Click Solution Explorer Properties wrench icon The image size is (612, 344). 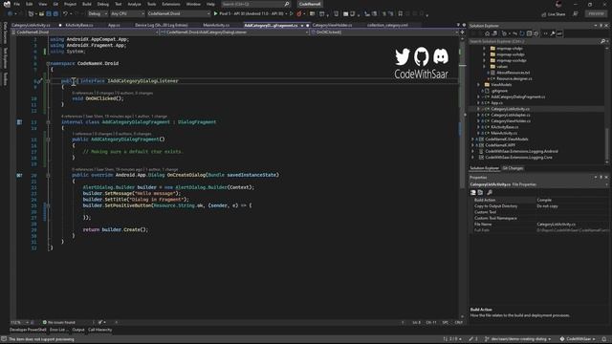(x=553, y=33)
